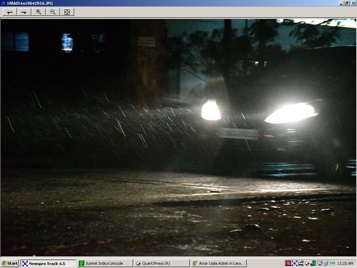Open the Windows Start menu
The image size is (357, 268).
[x=10, y=263]
